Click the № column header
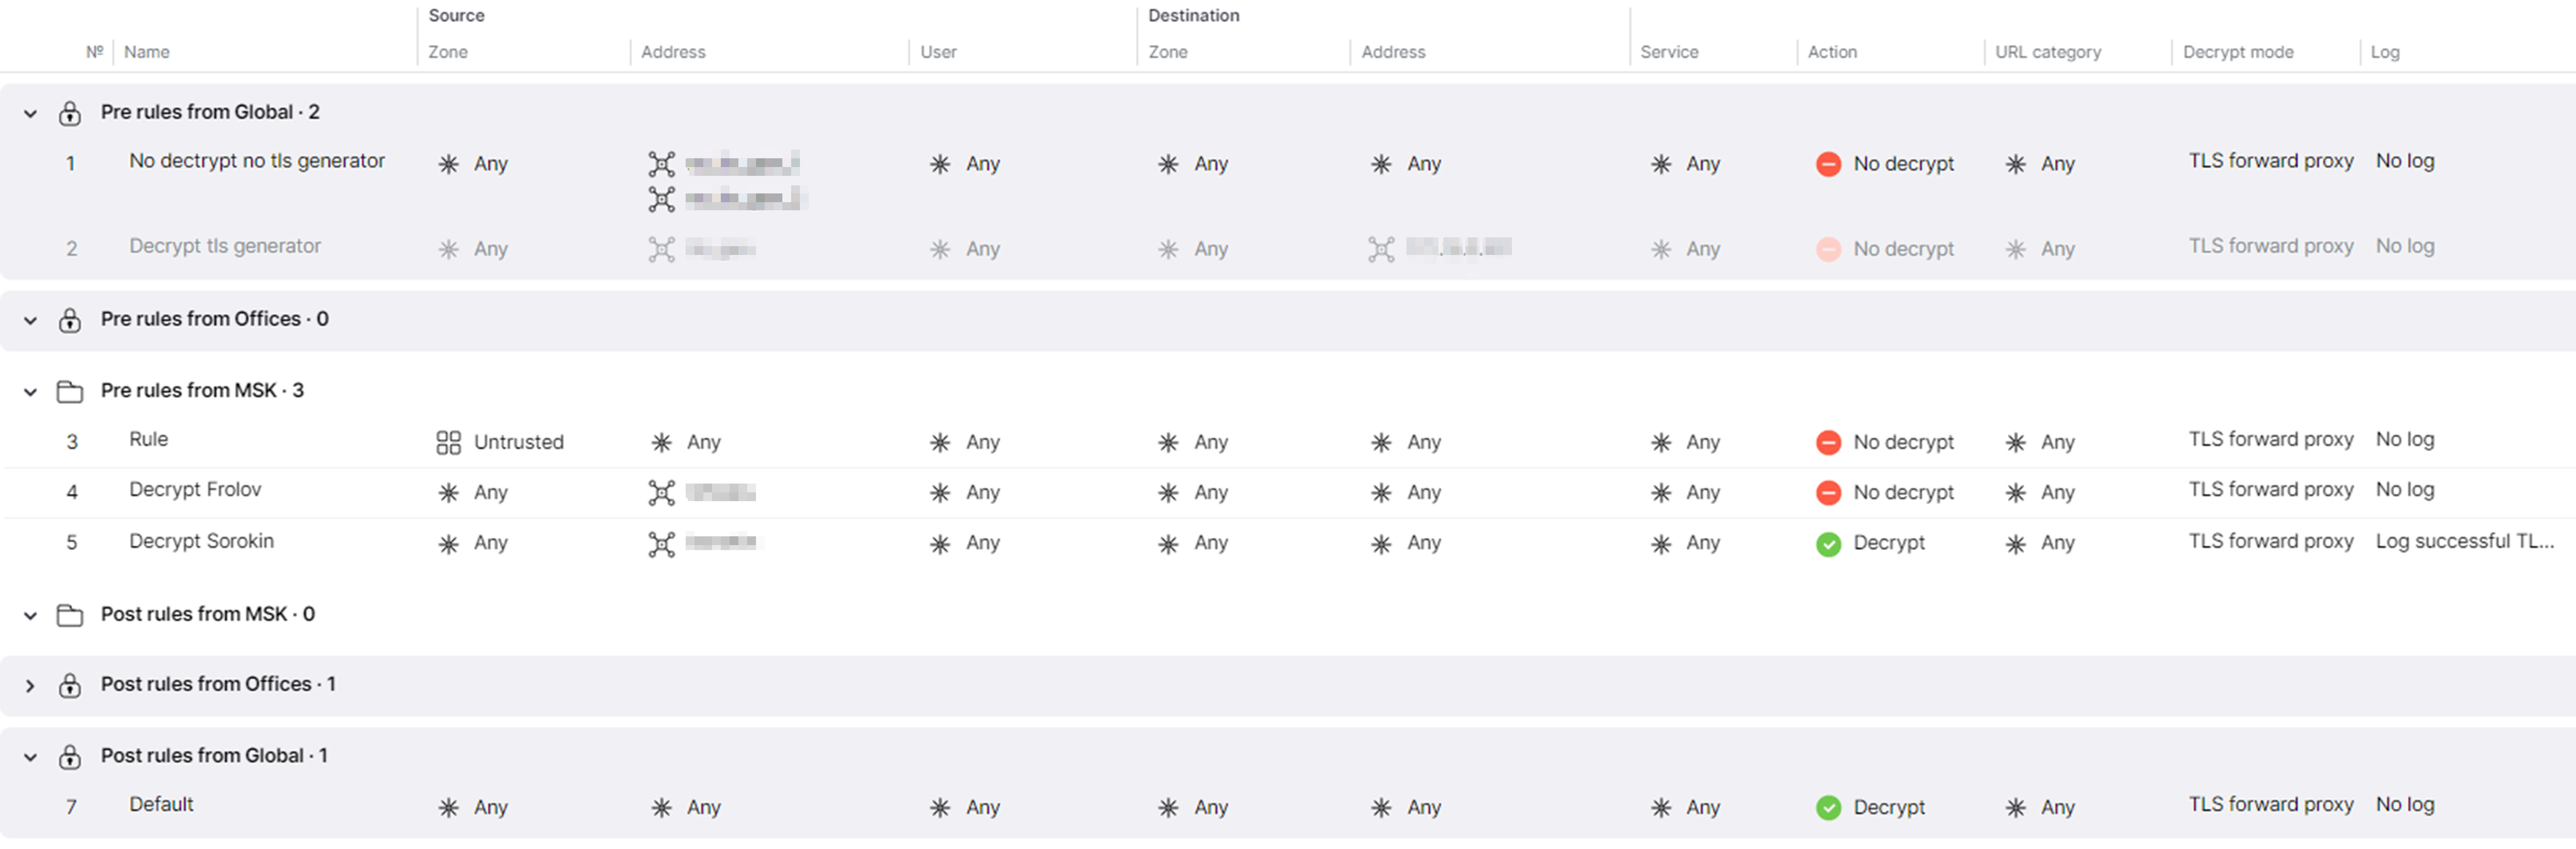 [95, 52]
